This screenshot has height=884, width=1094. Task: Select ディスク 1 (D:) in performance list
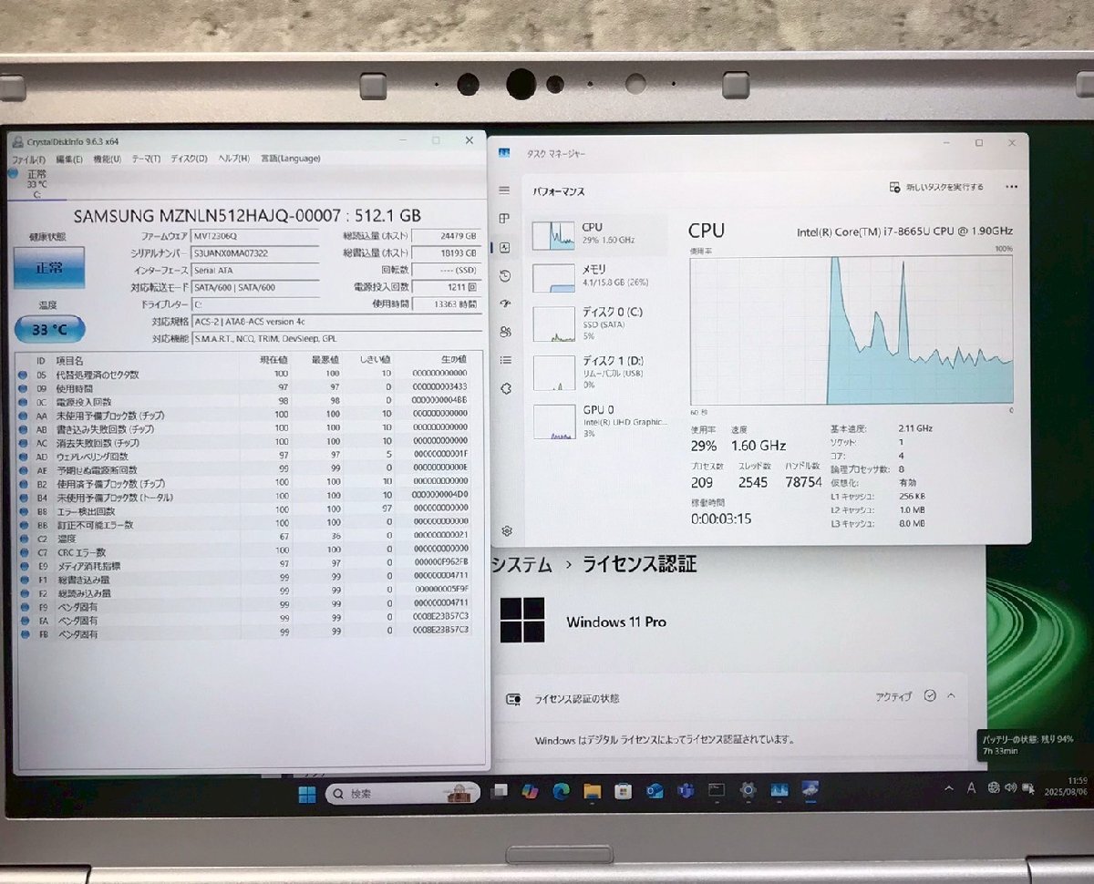coord(599,372)
